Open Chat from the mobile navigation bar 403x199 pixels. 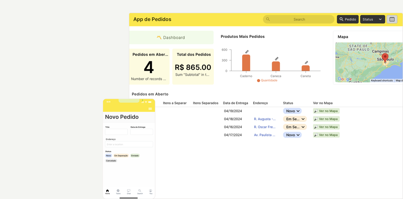129,191
